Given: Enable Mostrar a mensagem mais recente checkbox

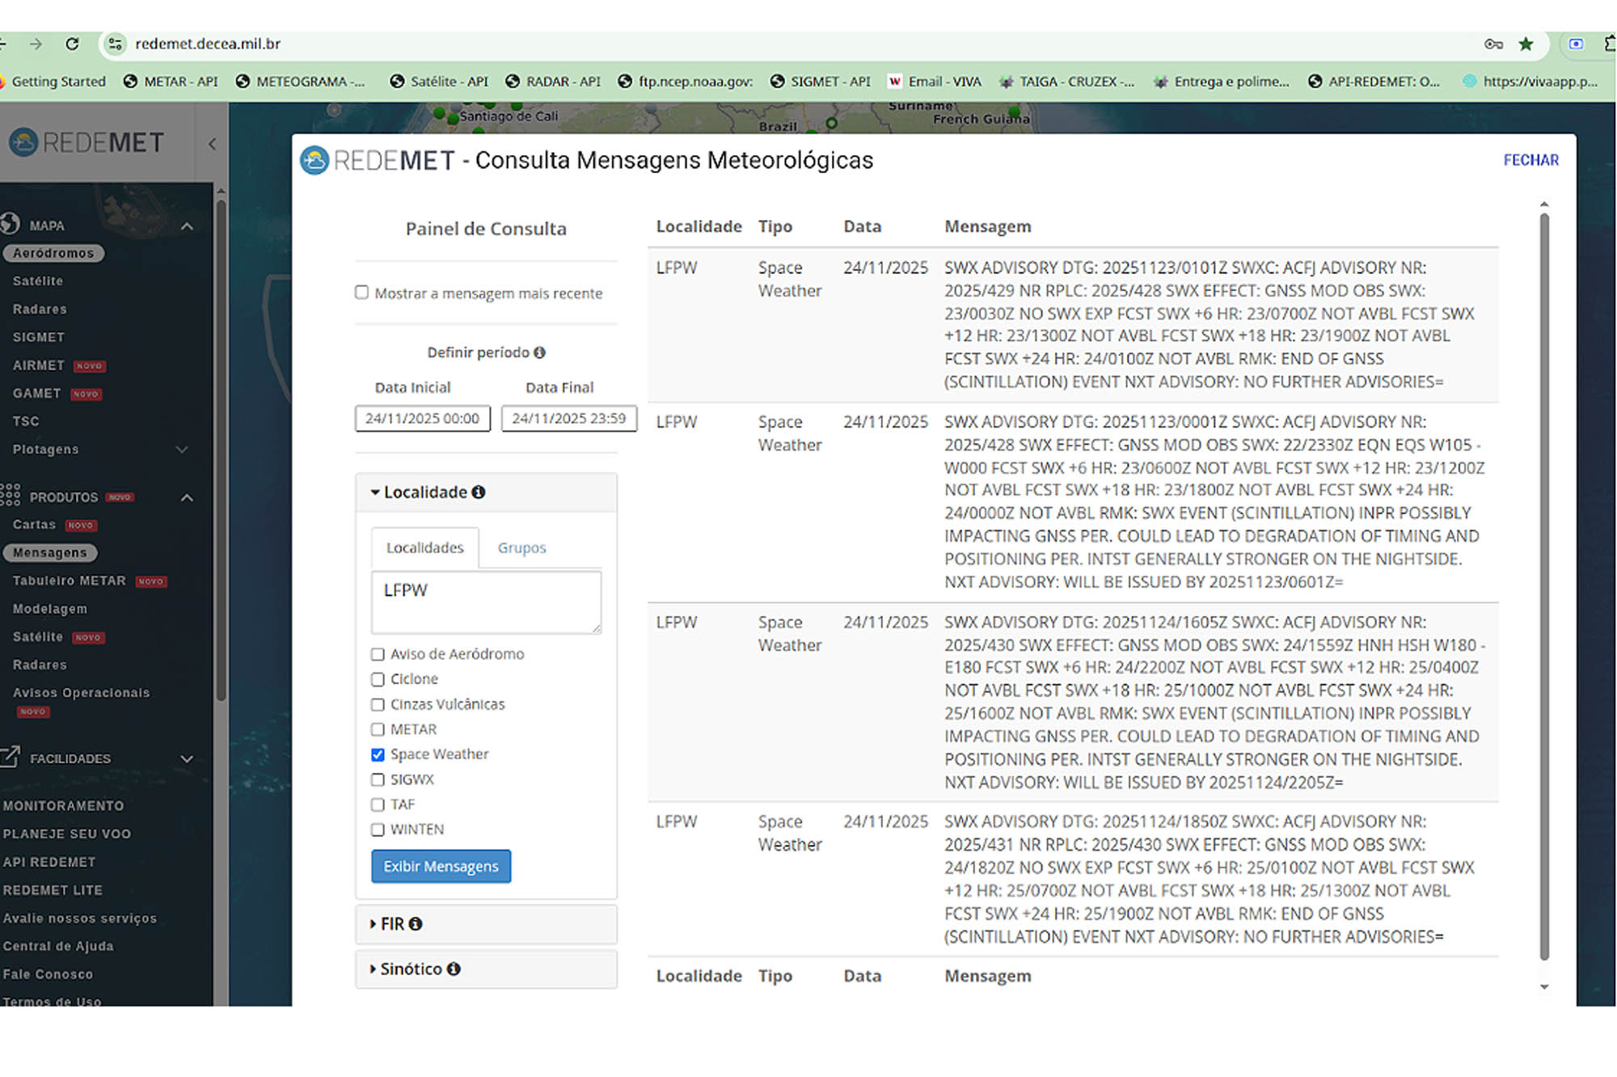Looking at the screenshot, I should (x=361, y=293).
